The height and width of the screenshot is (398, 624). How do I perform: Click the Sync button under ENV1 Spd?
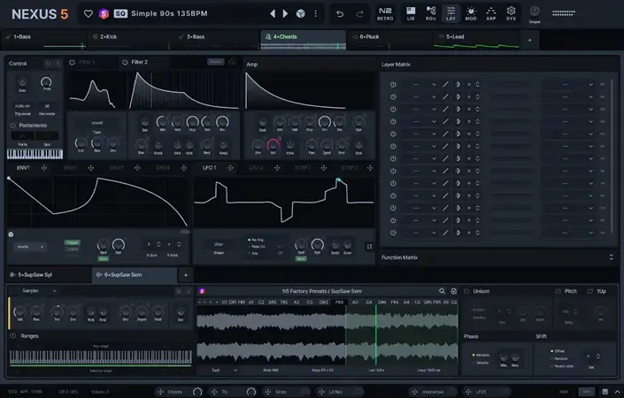pos(103,259)
